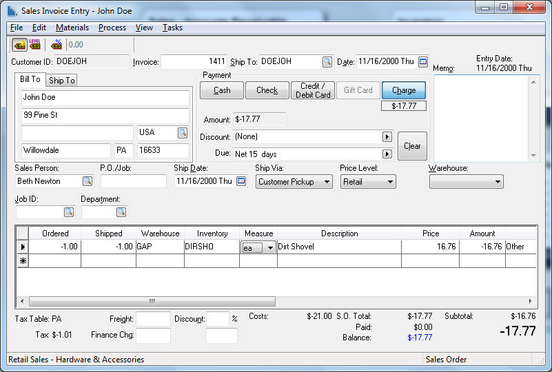Open the Sales Person lookup for Beth Newton
Viewport: 552px width, 372px height.
click(x=88, y=181)
